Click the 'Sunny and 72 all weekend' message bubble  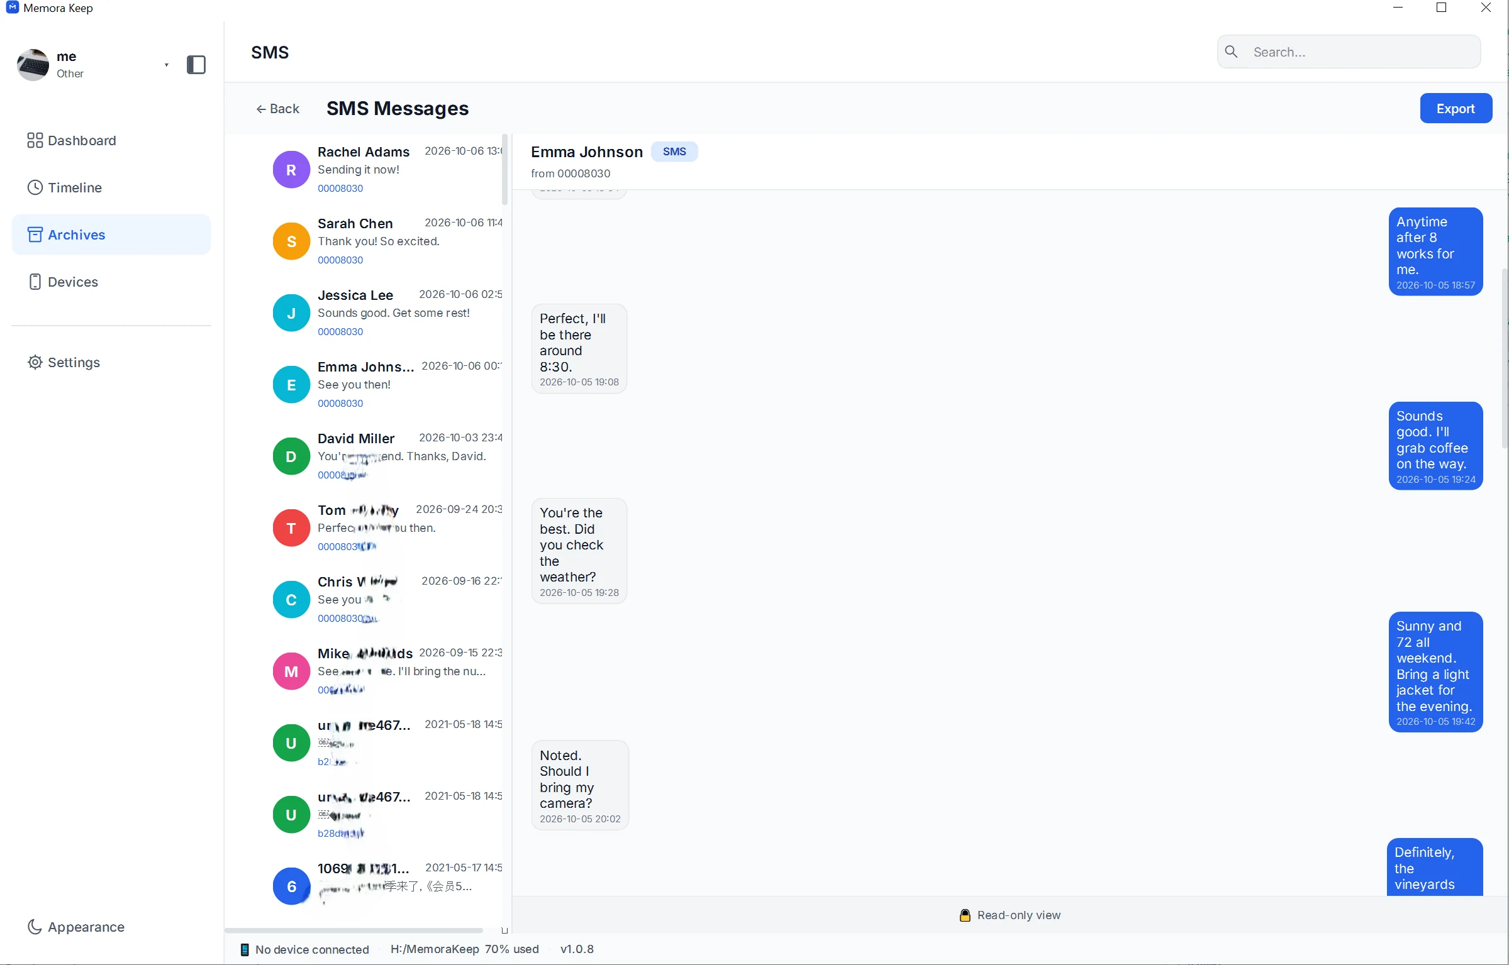pos(1435,672)
